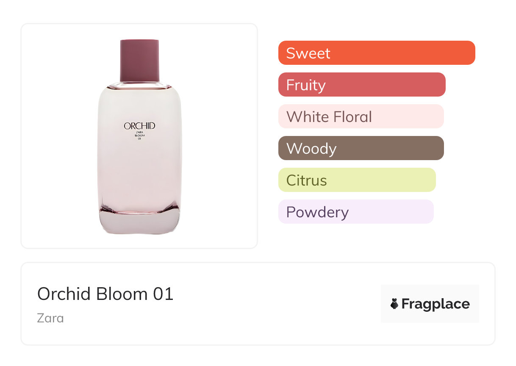
Task: Select the orange Sweet accord bar
Action: (376, 53)
